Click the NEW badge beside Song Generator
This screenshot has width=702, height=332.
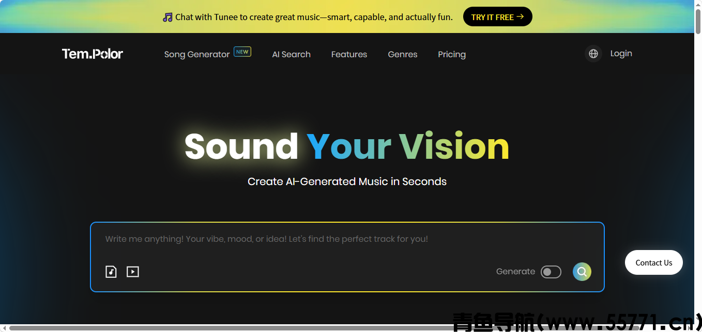[x=242, y=52]
